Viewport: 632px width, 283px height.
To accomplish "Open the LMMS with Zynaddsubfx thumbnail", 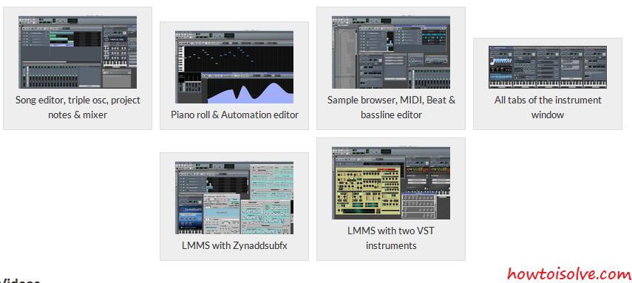I will click(234, 198).
